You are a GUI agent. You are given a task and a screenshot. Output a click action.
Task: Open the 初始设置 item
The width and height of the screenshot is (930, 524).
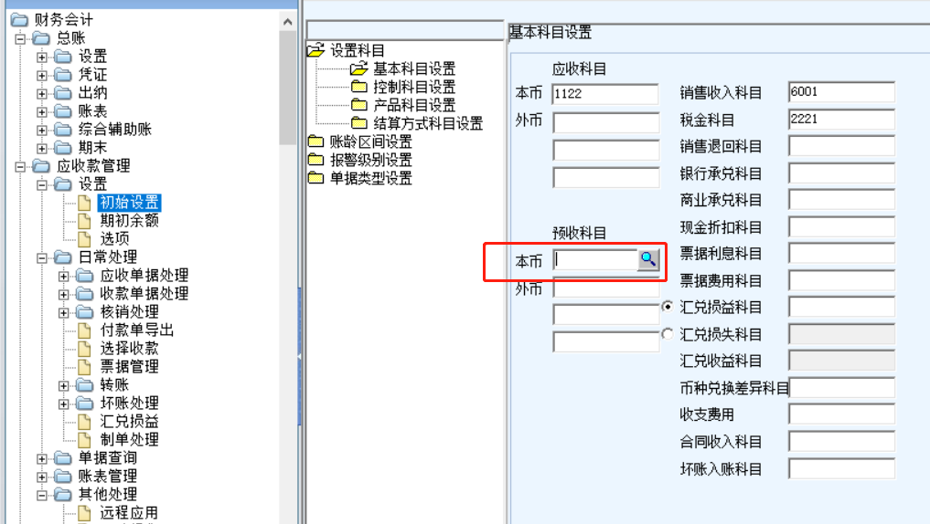tap(129, 203)
